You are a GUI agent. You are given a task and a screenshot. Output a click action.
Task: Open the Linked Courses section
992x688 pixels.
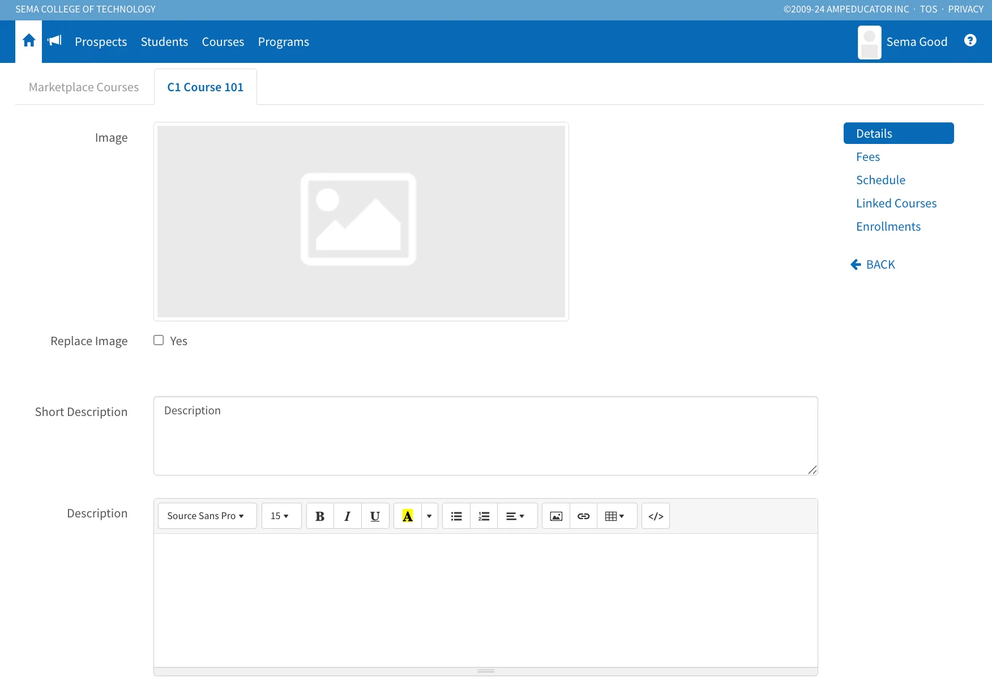pos(896,203)
